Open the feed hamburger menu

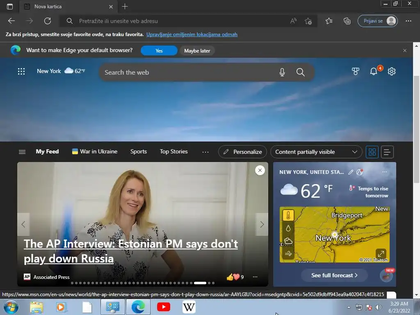[22, 152]
